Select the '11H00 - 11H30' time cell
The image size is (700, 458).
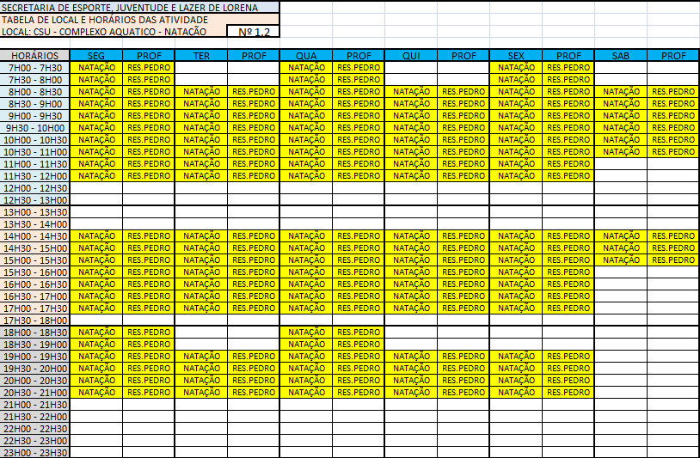pyautogui.click(x=34, y=164)
